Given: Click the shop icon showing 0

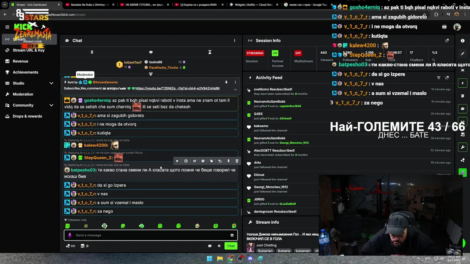Looking at the screenshot, I should click(84, 246).
